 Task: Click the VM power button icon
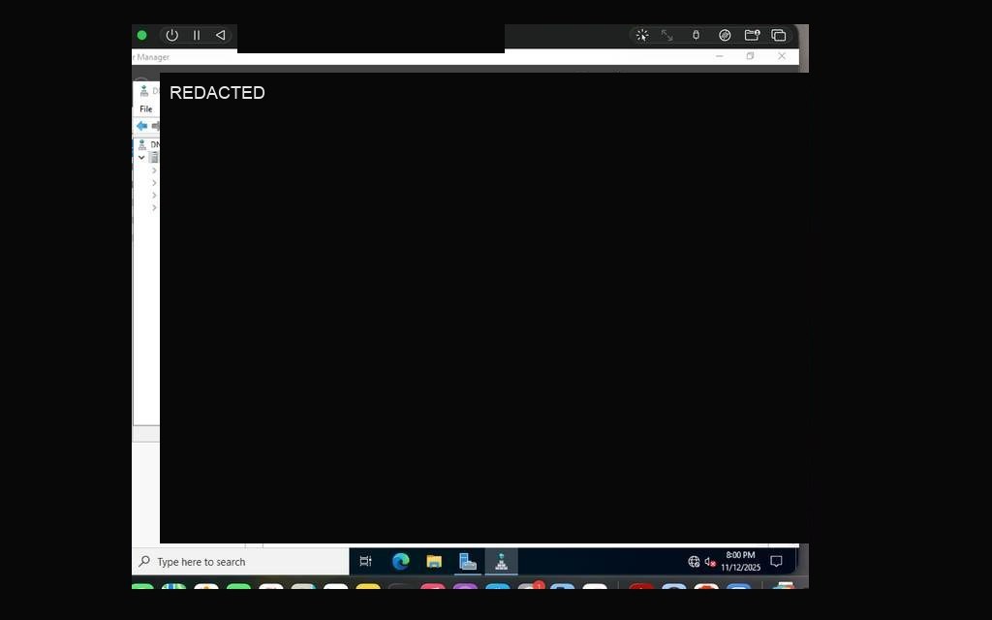172,36
